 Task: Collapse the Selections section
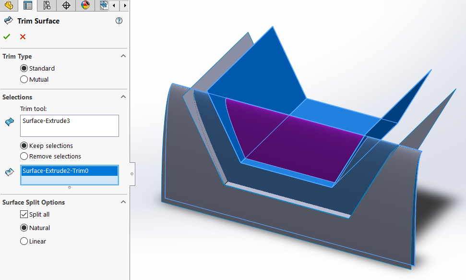point(123,97)
